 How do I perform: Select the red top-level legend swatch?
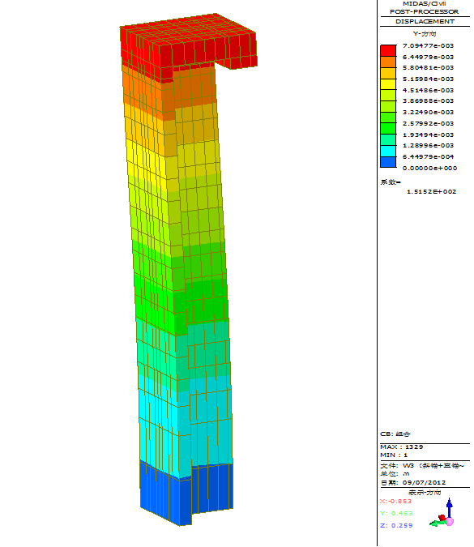[388, 50]
